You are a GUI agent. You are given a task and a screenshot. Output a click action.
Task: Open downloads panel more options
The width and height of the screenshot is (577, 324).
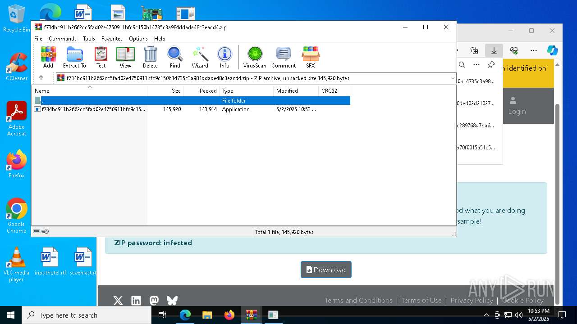[476, 64]
